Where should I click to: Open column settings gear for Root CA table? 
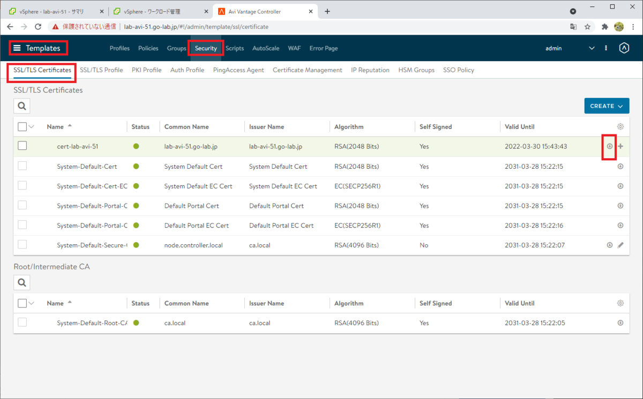point(620,303)
